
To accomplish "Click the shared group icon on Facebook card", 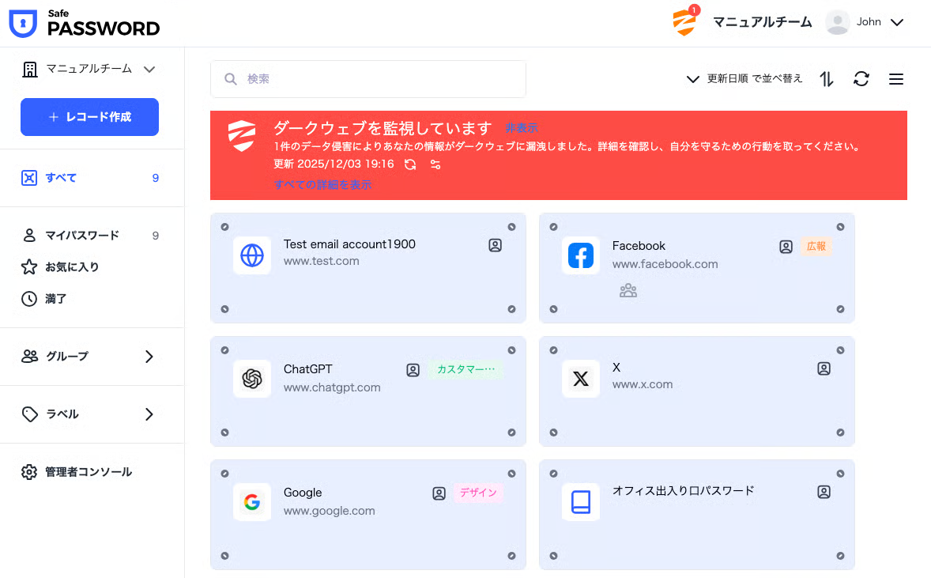I will (628, 290).
